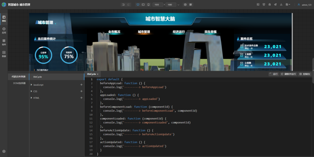Click the 立案数 row showing 23,021

coord(262,64)
